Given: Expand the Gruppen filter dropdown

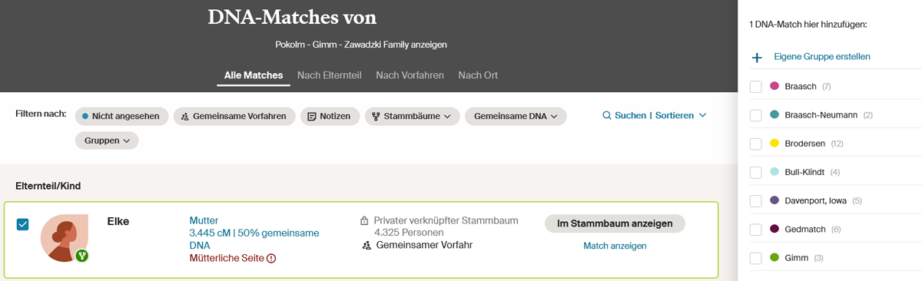Looking at the screenshot, I should tap(107, 140).
